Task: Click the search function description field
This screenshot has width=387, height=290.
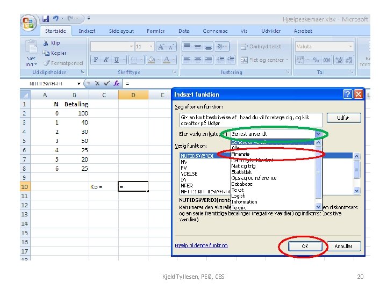Action: 251,120
